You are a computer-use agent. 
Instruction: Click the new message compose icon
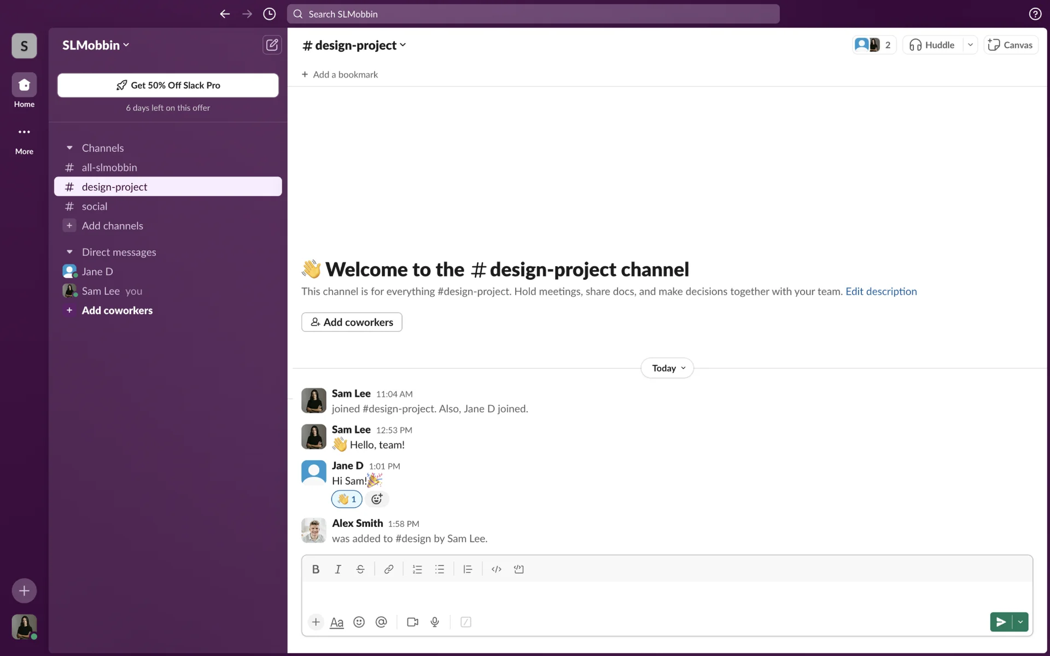pos(272,45)
